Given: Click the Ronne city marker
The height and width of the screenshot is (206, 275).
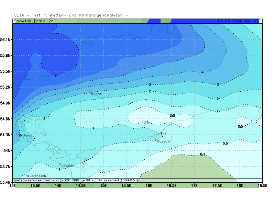Looking at the screenshot, I should pos(90,92).
